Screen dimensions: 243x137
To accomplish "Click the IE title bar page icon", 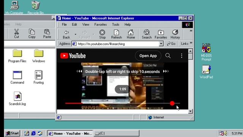I will tap(59, 18).
